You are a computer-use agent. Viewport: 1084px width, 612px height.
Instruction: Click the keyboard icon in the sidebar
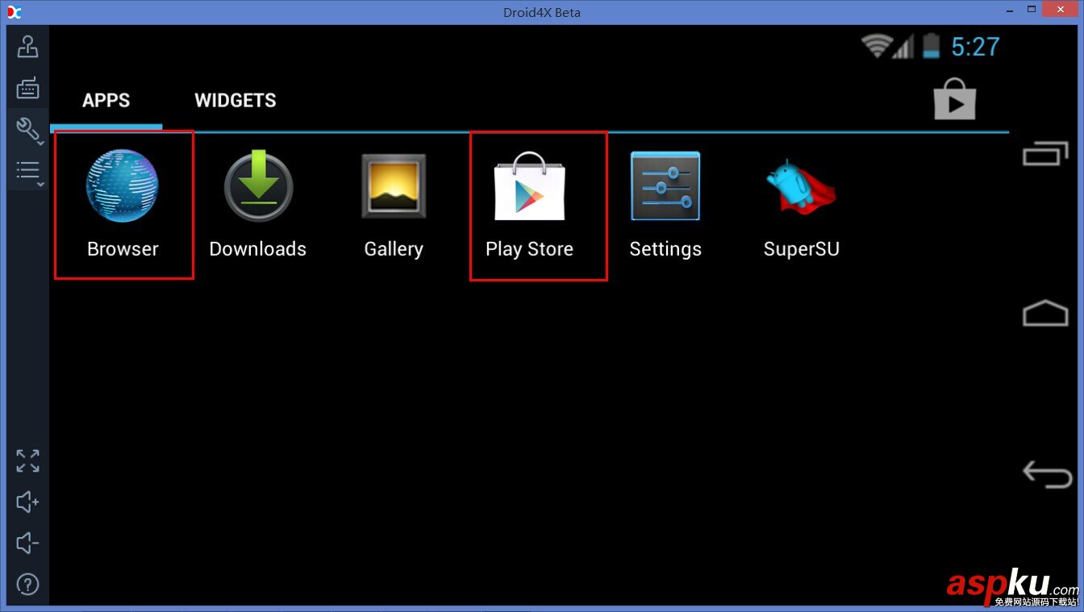pyautogui.click(x=27, y=88)
